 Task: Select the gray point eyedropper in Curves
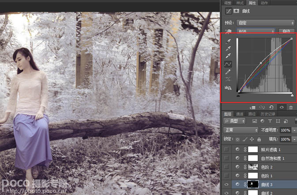228,49
